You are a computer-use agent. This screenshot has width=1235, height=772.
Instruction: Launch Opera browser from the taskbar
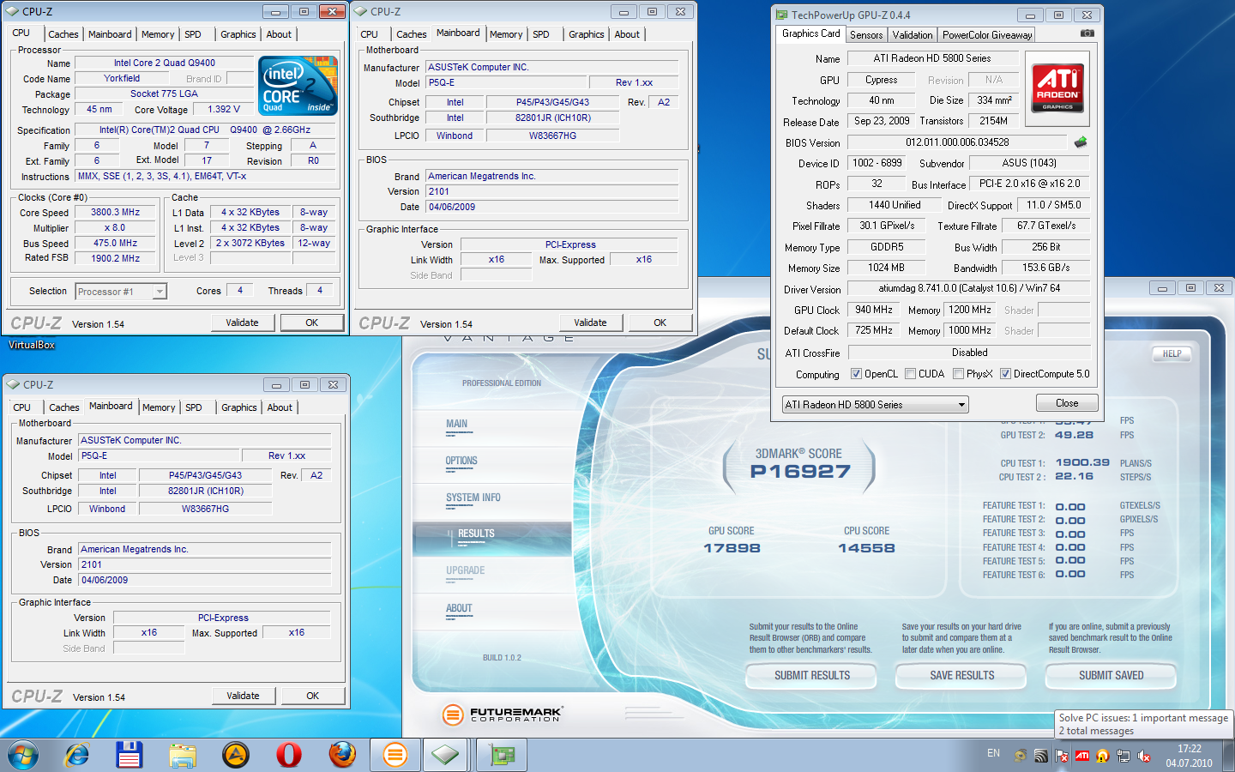(289, 755)
